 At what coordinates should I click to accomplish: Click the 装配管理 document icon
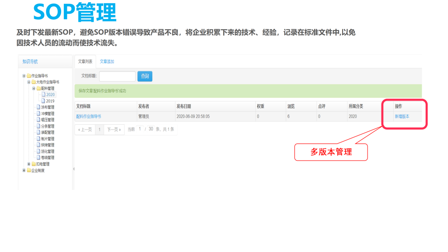38,132
